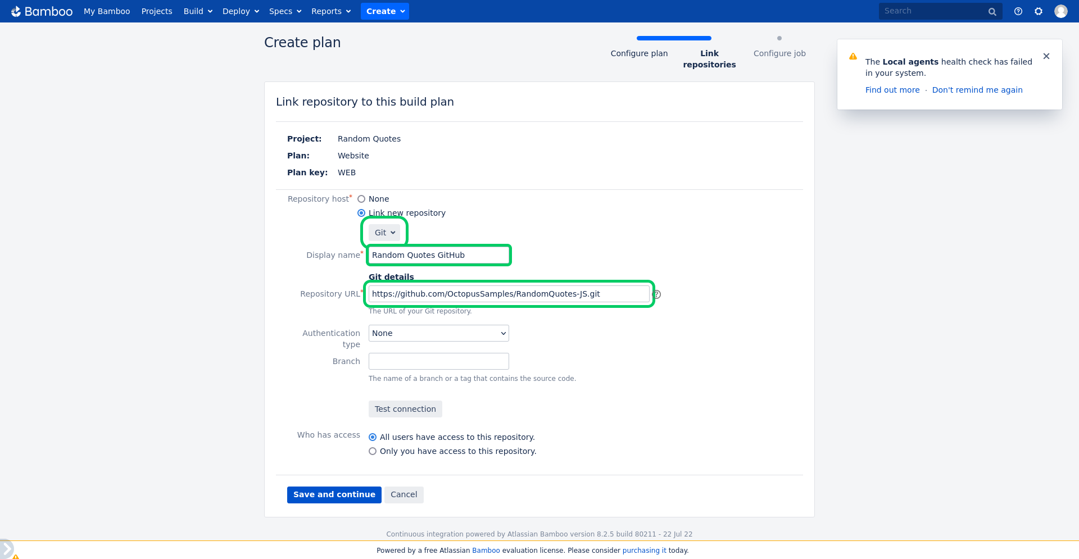Click the Website plan name value
The height and width of the screenshot is (559, 1079).
(353, 156)
